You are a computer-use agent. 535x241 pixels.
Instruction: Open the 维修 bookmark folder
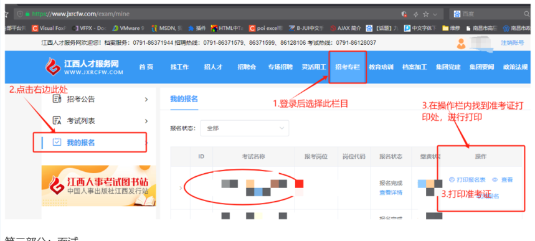[x=450, y=28]
